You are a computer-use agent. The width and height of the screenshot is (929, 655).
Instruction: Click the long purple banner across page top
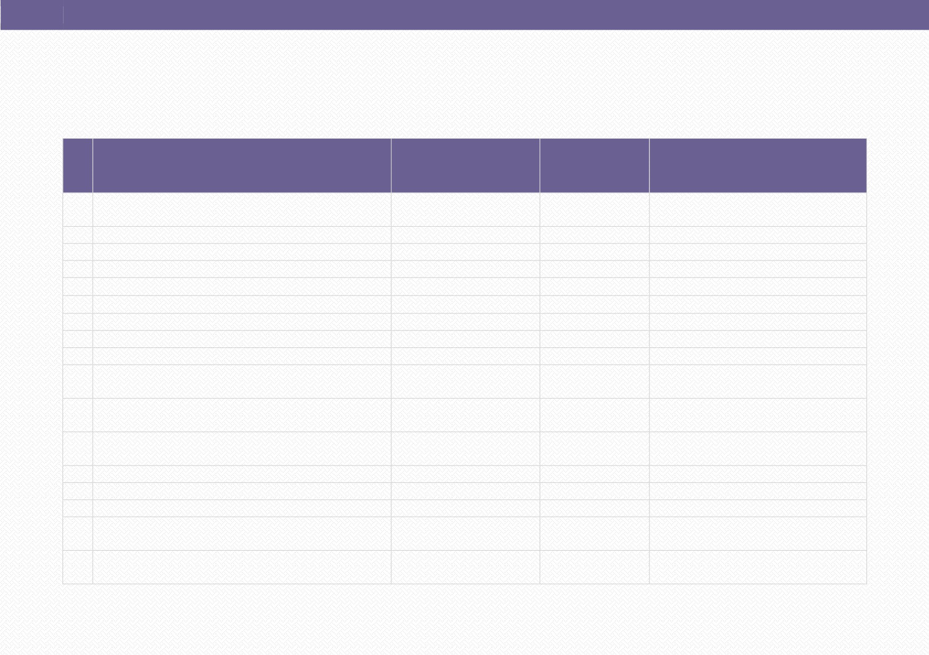(x=496, y=15)
